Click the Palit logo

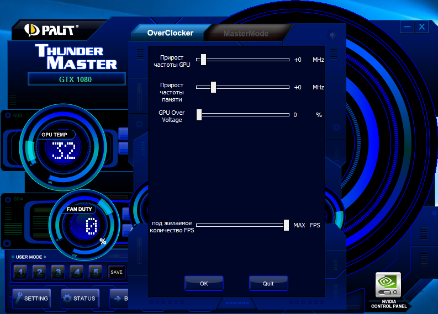coord(51,30)
